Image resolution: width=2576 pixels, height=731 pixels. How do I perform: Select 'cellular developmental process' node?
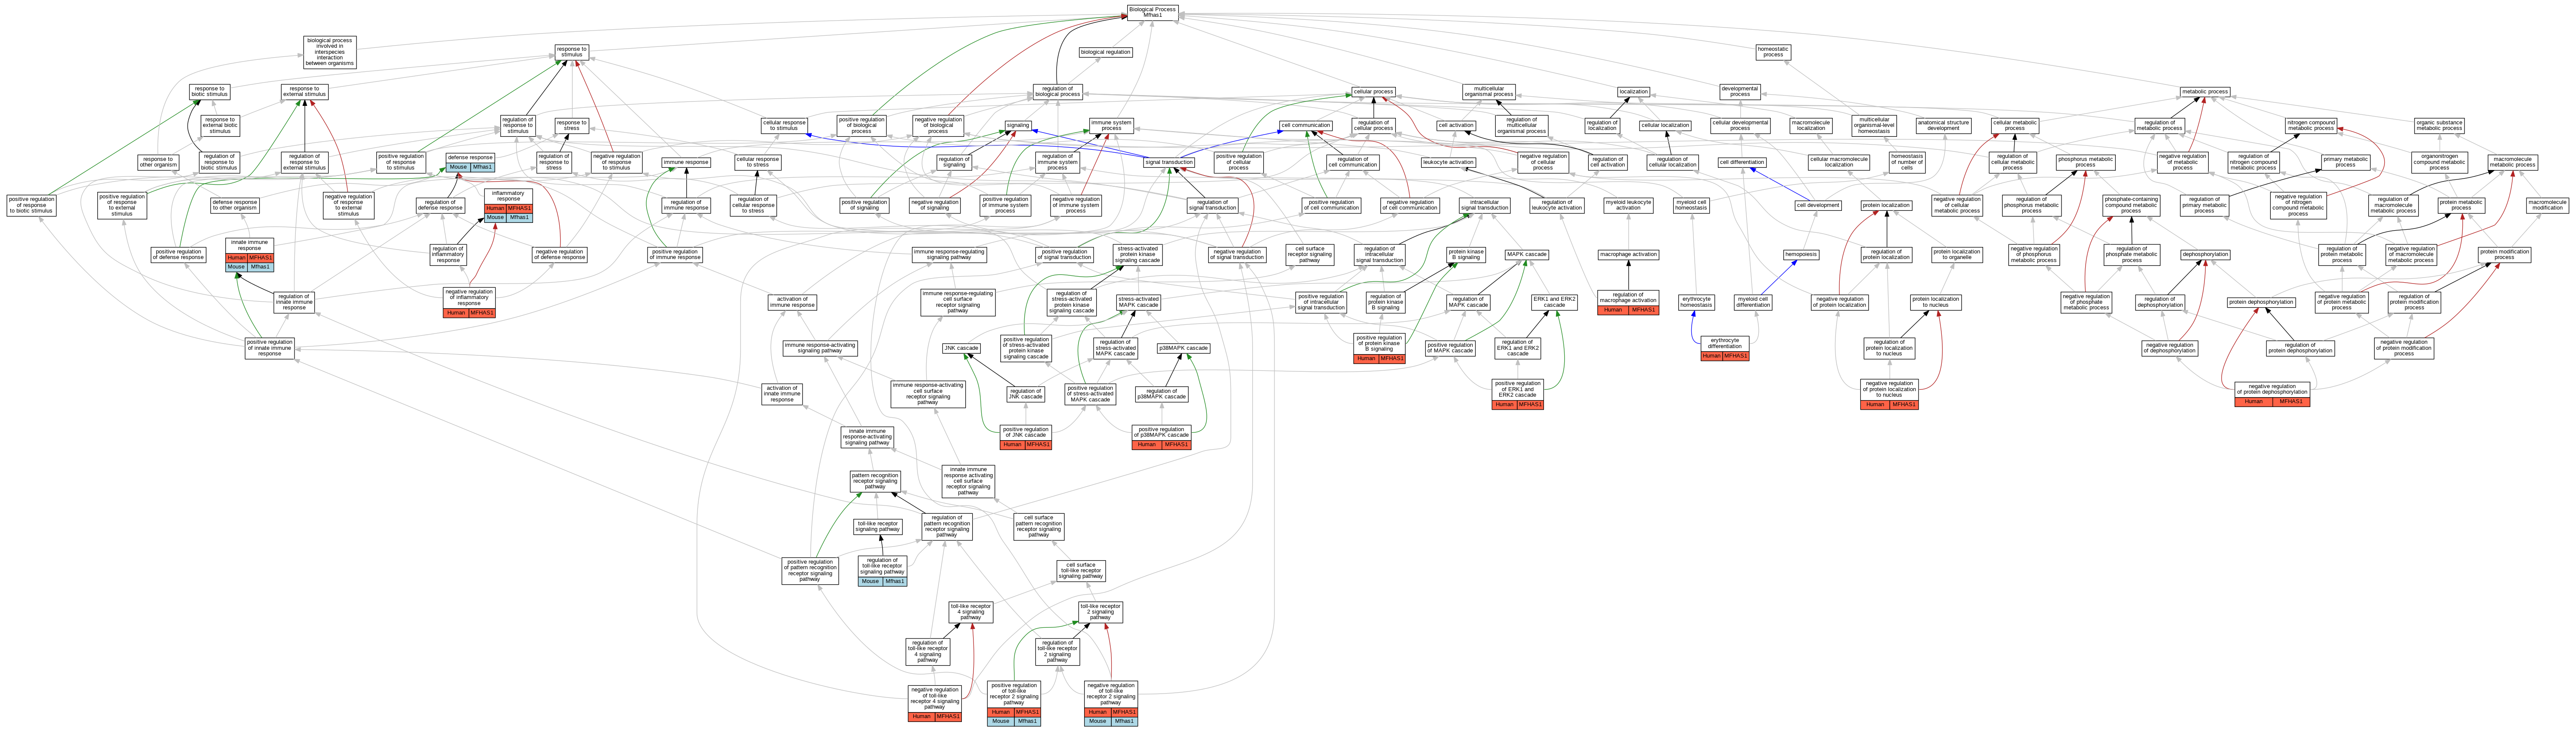[1740, 126]
